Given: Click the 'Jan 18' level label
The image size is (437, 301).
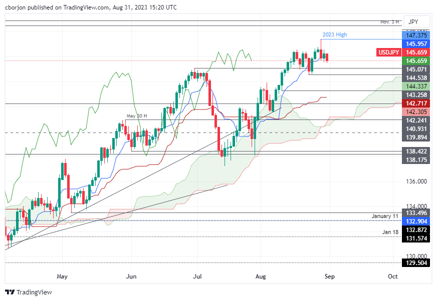Looking at the screenshot, I should 391,232.
